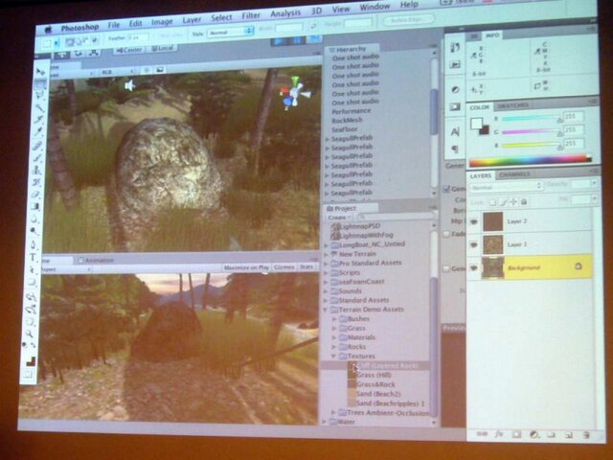This screenshot has height=460, width=613.
Task: Toggle Quick Mask mode at toolbar bottom
Action: [28, 375]
